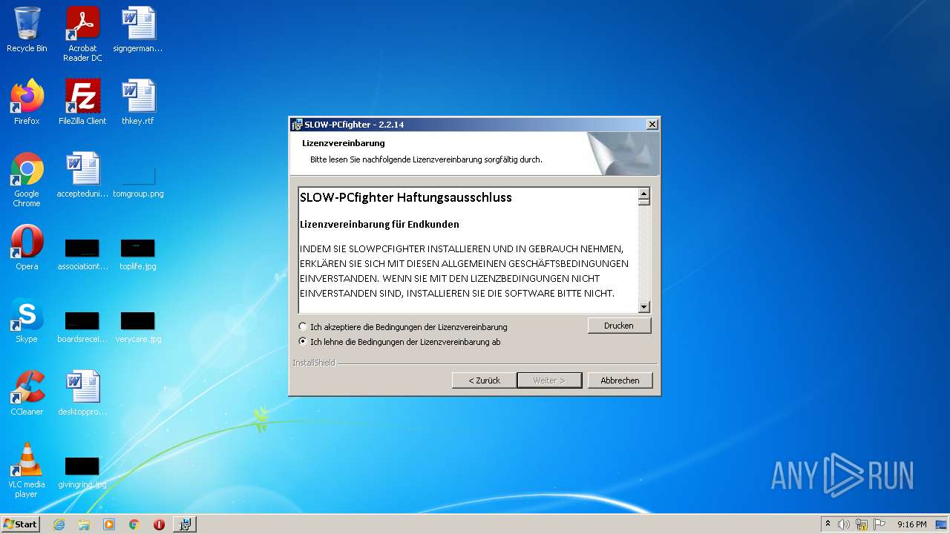Click license text scrollbar down arrow

click(x=644, y=307)
